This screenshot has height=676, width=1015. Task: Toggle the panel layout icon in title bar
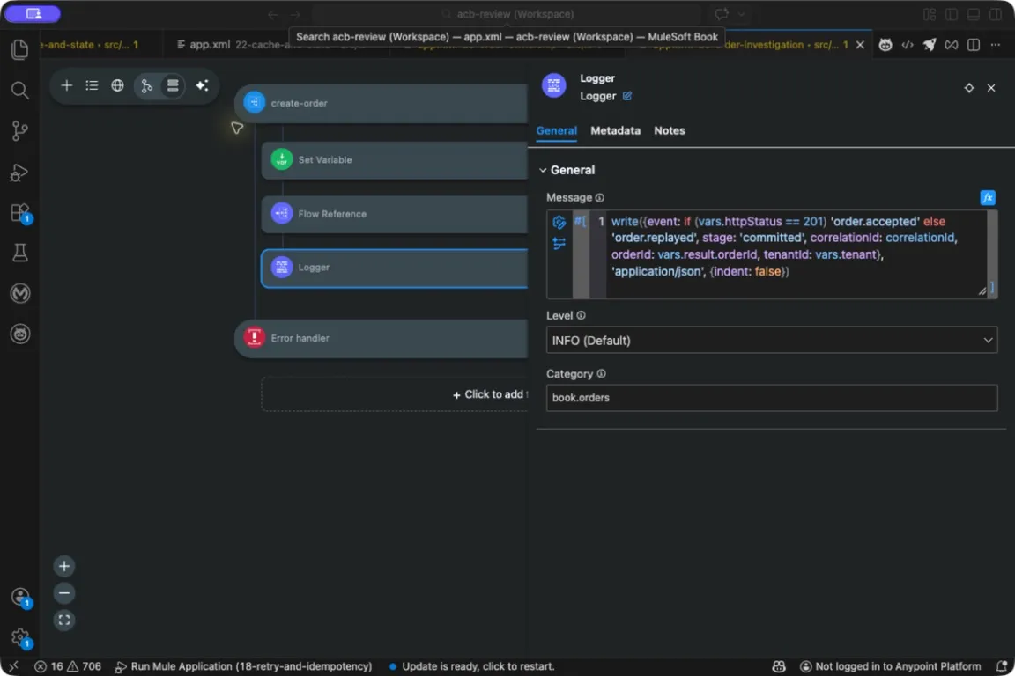tap(973, 14)
